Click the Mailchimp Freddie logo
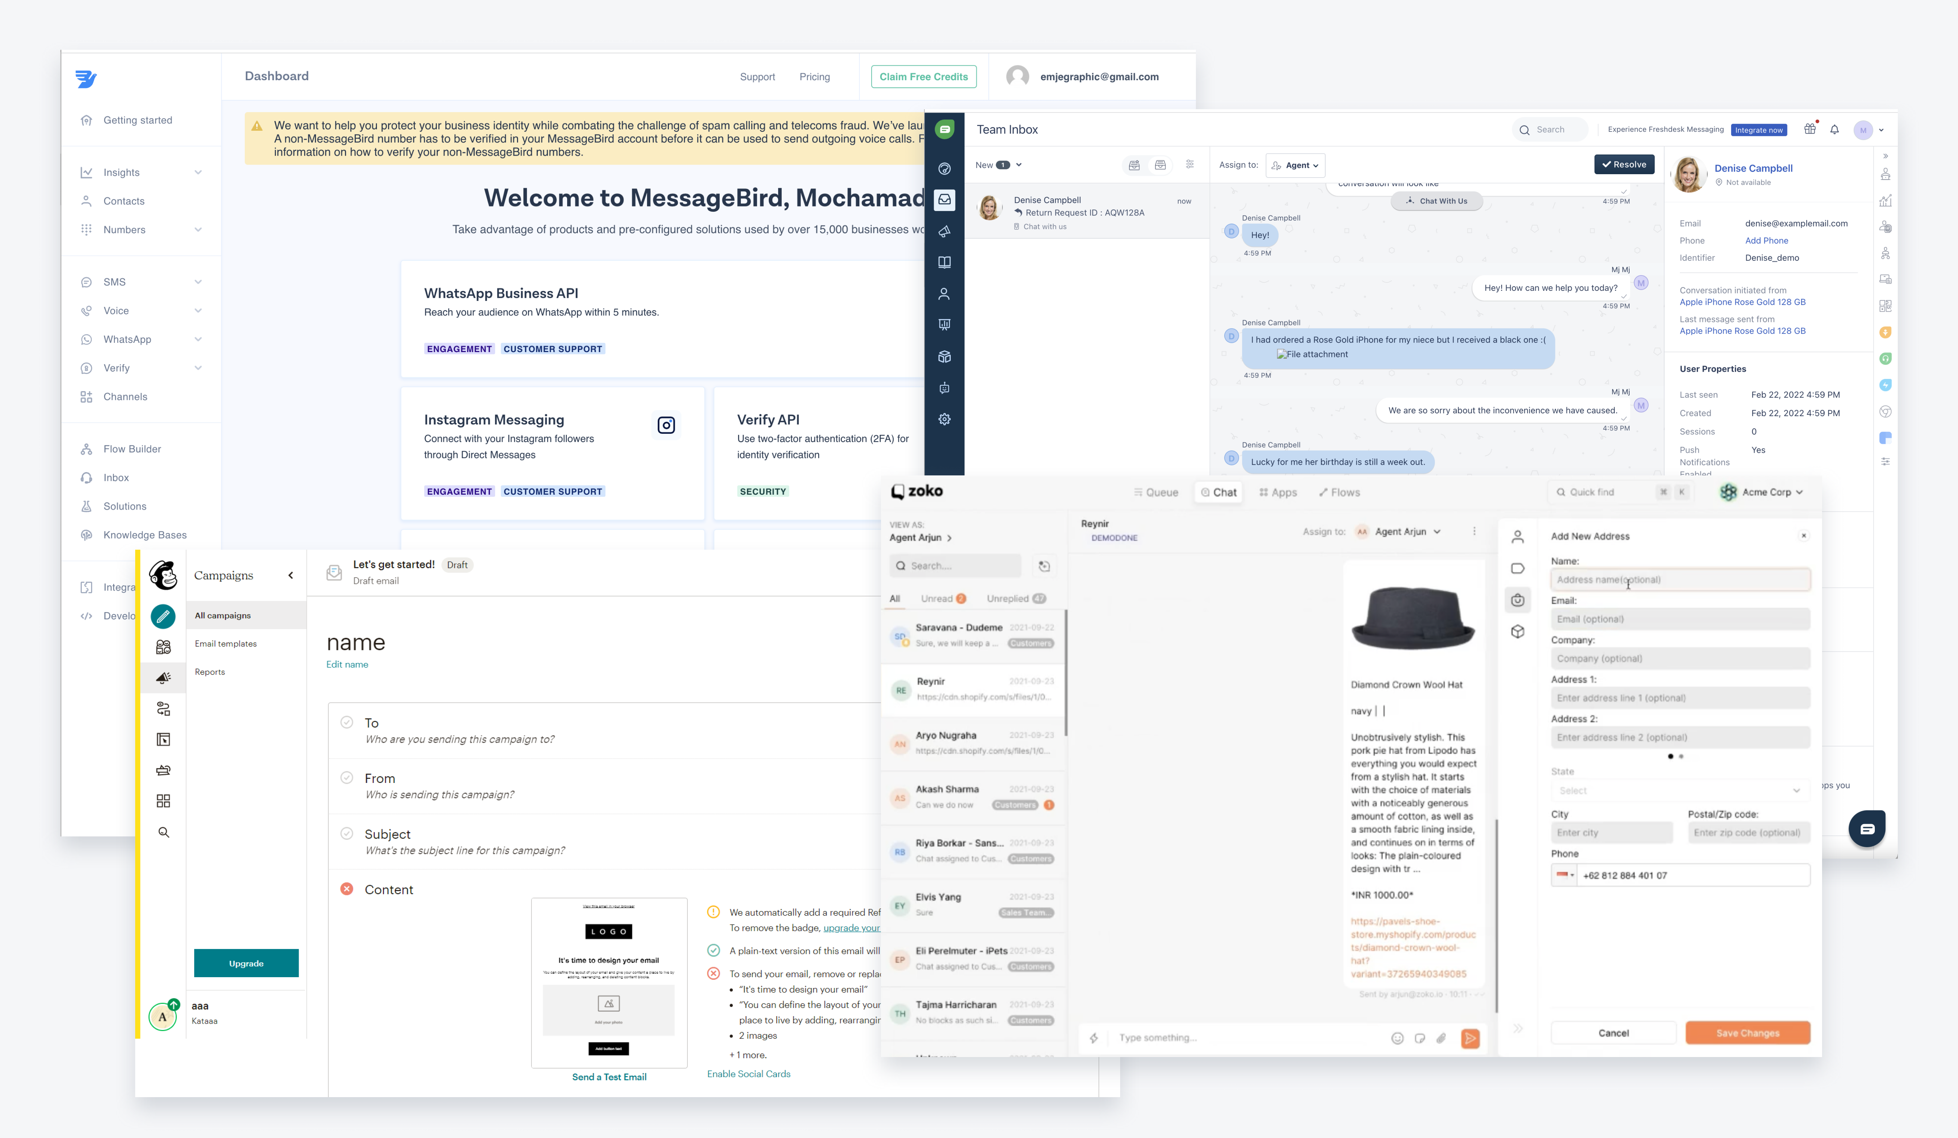Screen dimensions: 1958x1138 point(163,575)
